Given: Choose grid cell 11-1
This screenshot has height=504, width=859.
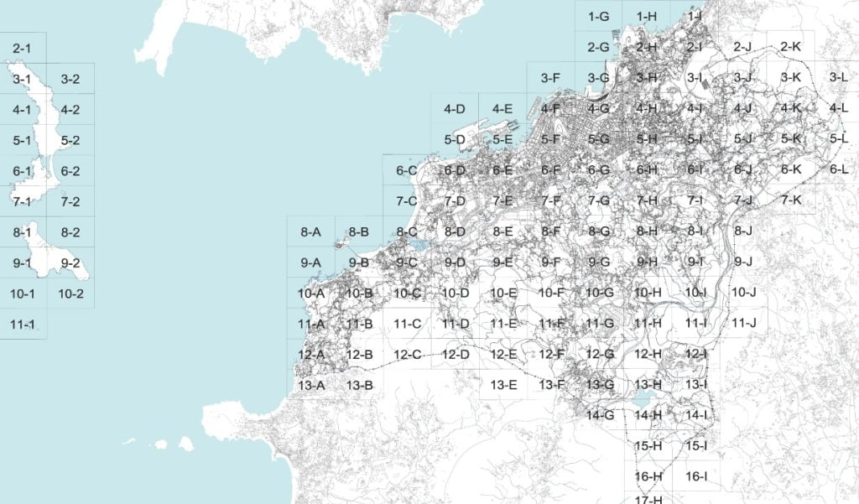Looking at the screenshot, I should pyautogui.click(x=23, y=324).
